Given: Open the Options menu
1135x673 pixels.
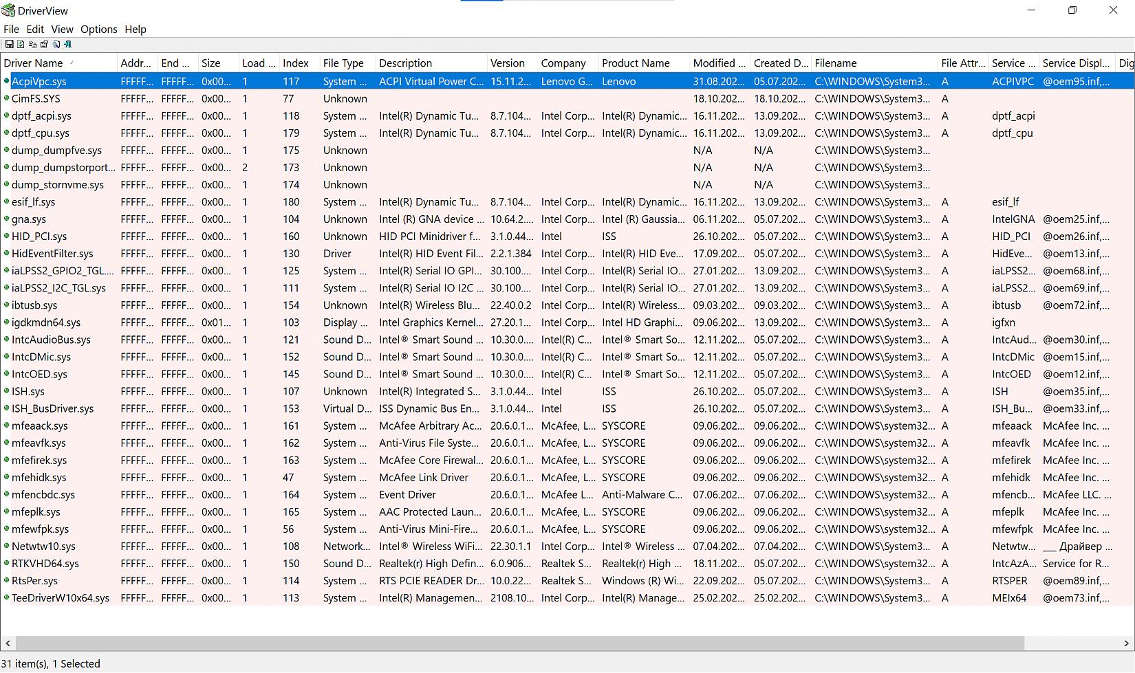Looking at the screenshot, I should [x=99, y=29].
